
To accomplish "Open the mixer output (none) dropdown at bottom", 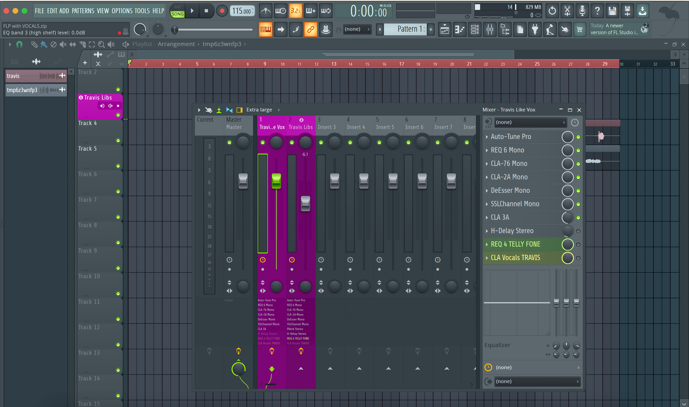I will [x=536, y=382].
